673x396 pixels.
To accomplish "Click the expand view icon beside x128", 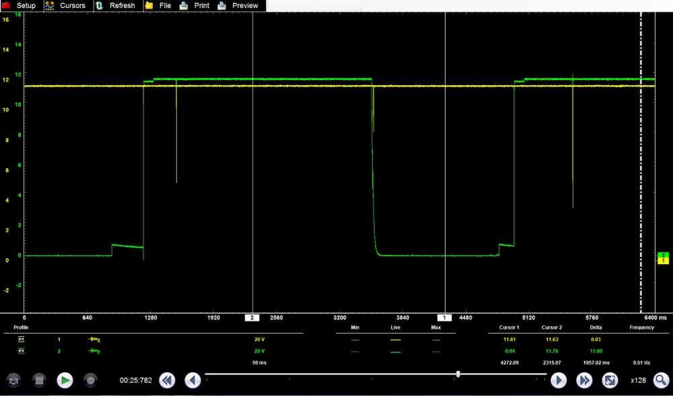I will (x=610, y=381).
